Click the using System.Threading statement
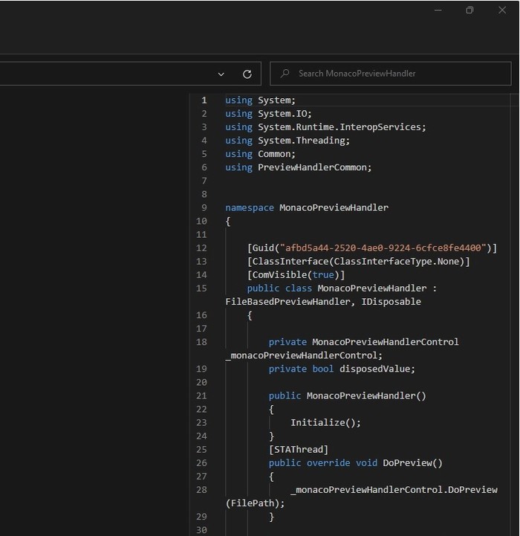 pyautogui.click(x=287, y=141)
